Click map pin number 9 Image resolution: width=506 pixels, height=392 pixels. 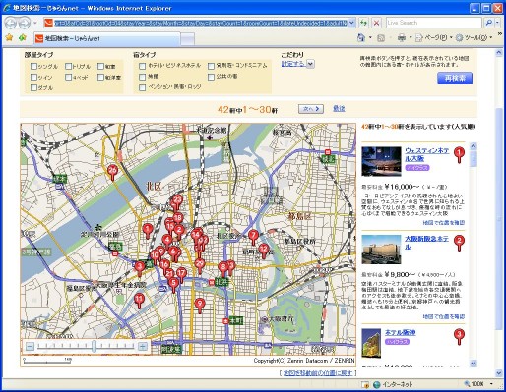point(200,306)
